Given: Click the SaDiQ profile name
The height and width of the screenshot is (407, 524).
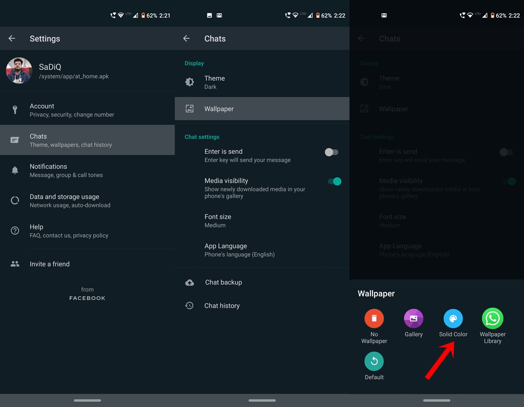Looking at the screenshot, I should pyautogui.click(x=50, y=67).
